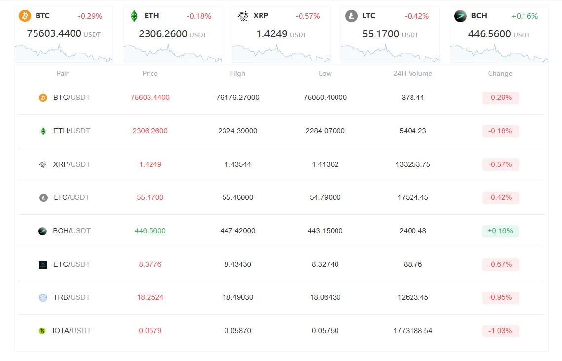This screenshot has width=562, height=361.
Task: Click the Bitcoin icon in the BTC card
Action: [25, 16]
